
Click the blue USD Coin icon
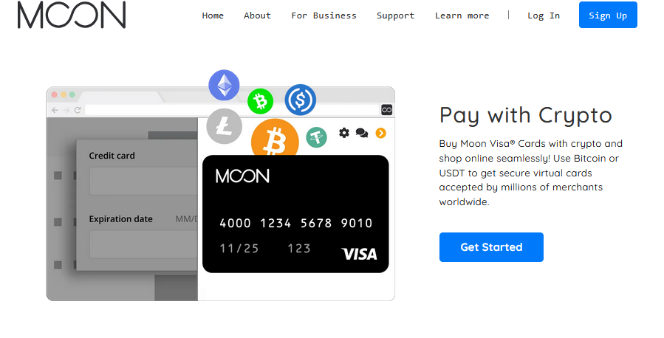tap(300, 100)
